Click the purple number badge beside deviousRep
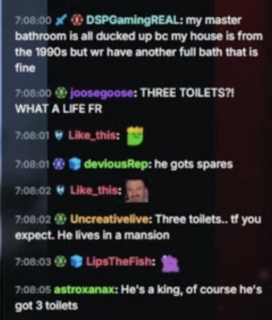272x320 pixels. point(59,164)
